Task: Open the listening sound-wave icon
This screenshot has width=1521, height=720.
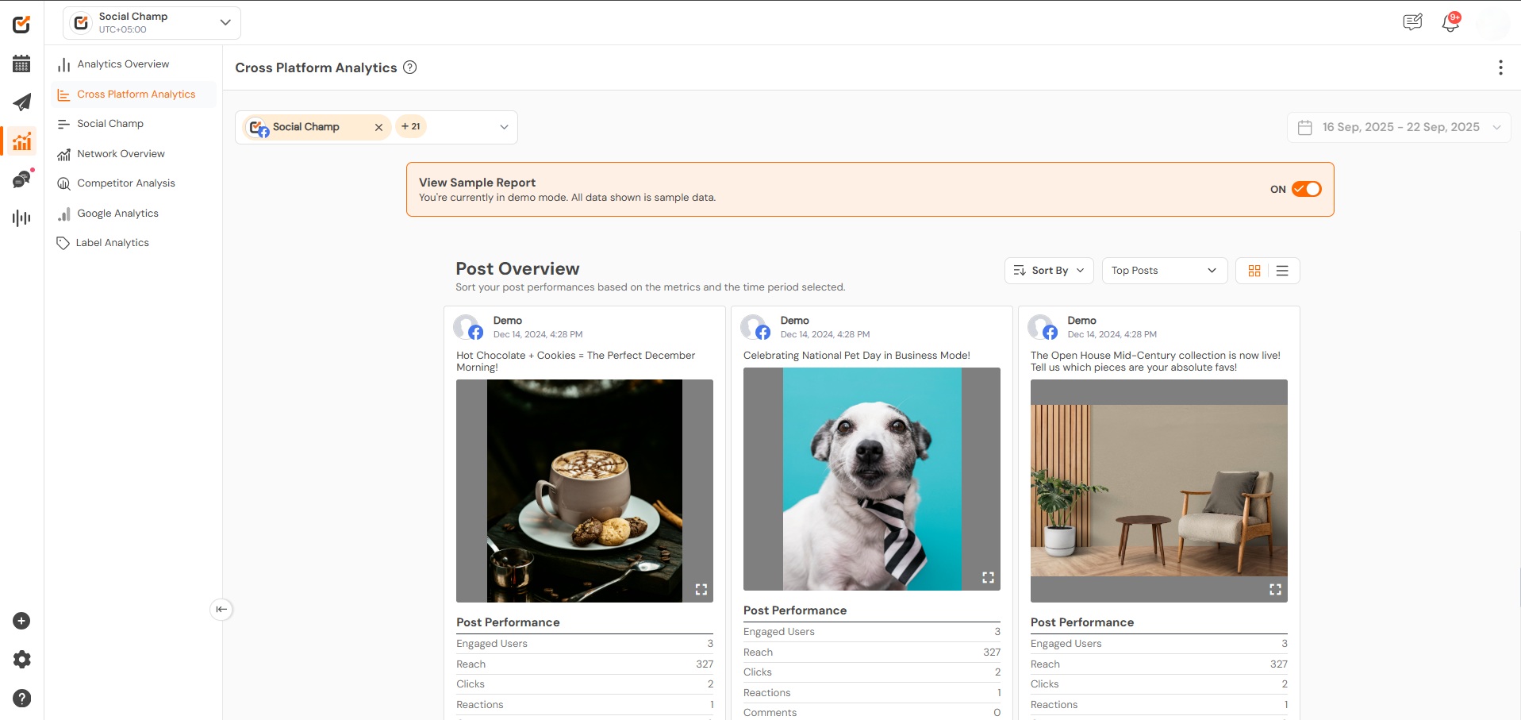Action: tap(21, 218)
